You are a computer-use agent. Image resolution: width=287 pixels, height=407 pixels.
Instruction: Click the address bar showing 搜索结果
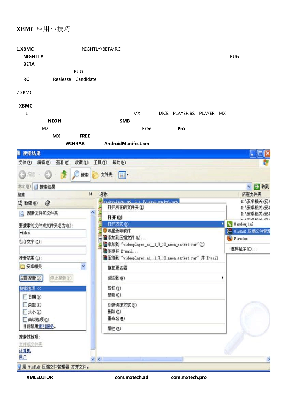coord(142,187)
